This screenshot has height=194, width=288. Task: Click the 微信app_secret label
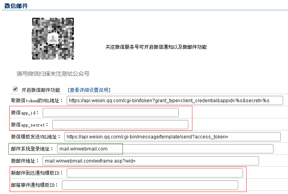point(30,125)
